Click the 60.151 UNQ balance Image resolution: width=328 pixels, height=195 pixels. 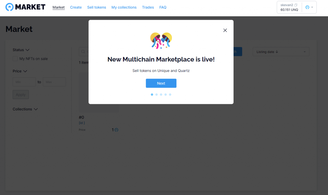tap(289, 10)
